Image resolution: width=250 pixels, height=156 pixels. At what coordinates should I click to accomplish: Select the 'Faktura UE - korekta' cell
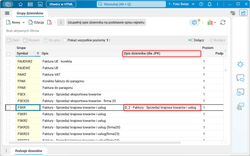point(82,61)
